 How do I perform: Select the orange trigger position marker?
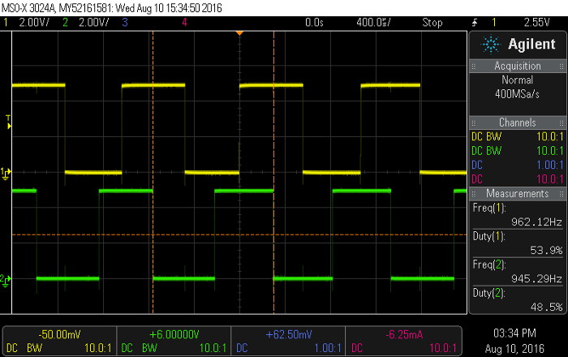239,33
